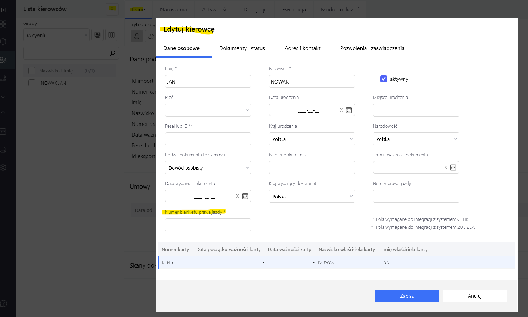Click the search magnifier in driver list
The width and height of the screenshot is (528, 317).
click(x=112, y=53)
